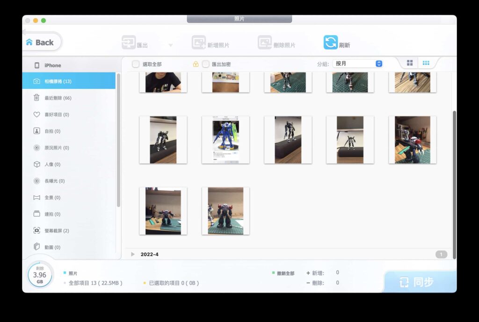Tick the 匯出加密 encrypt export checkbox
Screen dimensions: 479x322
pyautogui.click(x=206, y=64)
